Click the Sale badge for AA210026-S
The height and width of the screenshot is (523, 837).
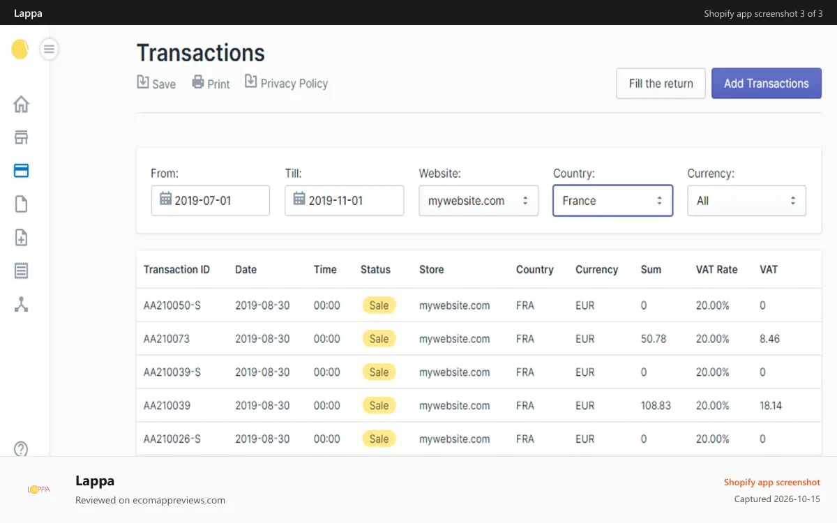click(x=379, y=439)
